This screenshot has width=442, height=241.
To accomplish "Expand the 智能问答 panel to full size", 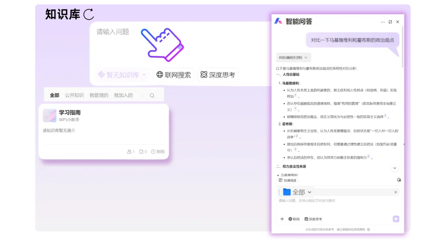I will point(390,22).
